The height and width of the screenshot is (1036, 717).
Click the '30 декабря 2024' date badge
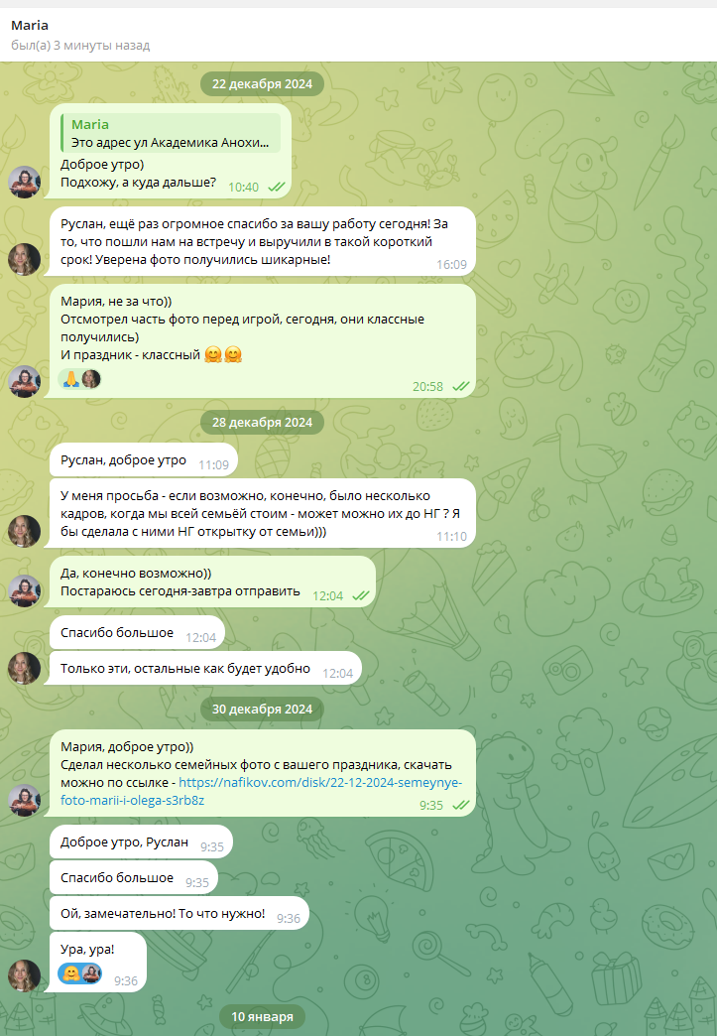[x=262, y=709]
